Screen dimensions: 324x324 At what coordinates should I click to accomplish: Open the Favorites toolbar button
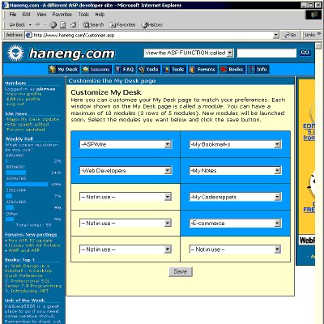(122, 25)
